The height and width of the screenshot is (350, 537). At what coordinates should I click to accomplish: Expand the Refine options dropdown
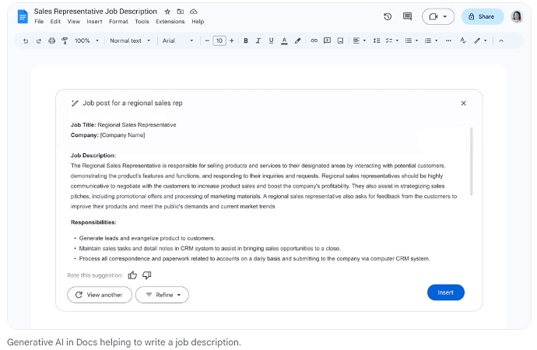(x=162, y=295)
